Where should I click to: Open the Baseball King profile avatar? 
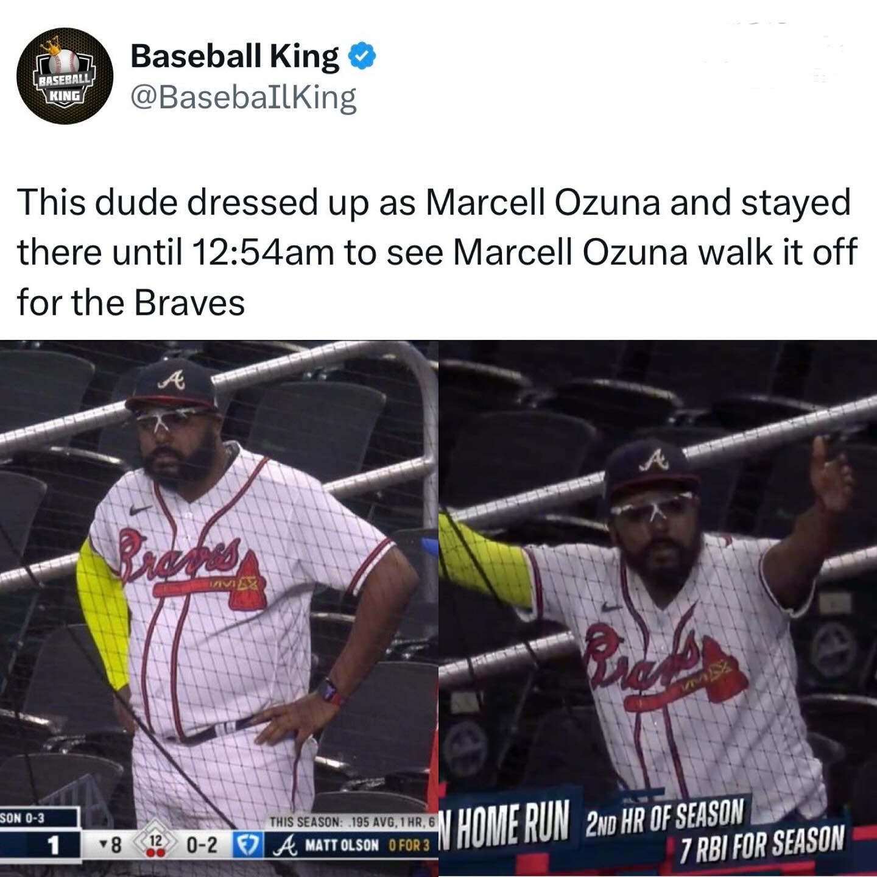(65, 76)
